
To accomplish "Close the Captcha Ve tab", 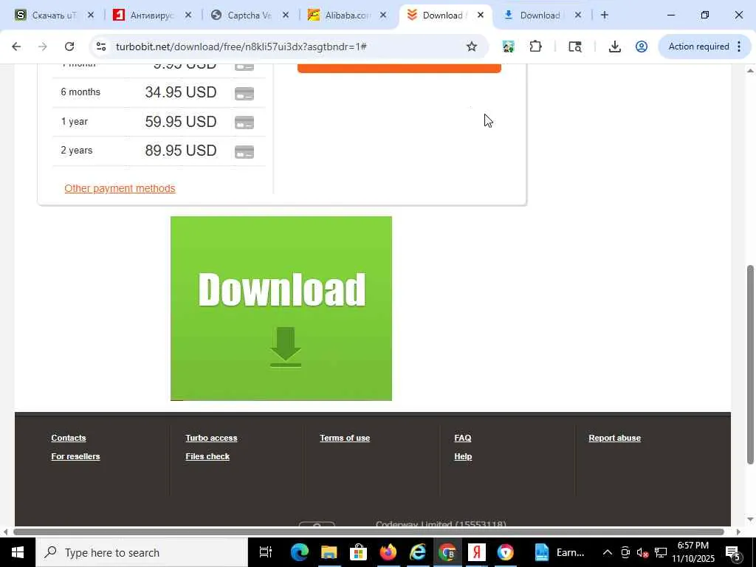I will (286, 16).
